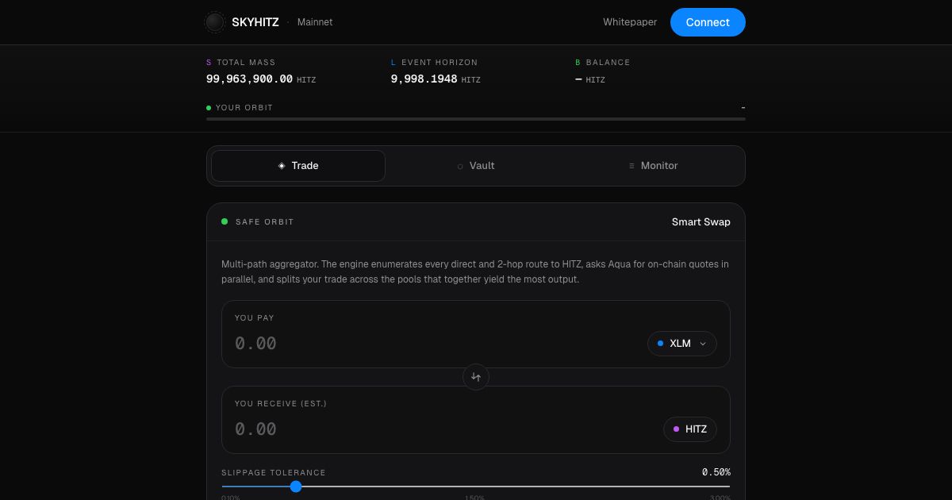Click the lines icon on Monitor tab
Image resolution: width=952 pixels, height=500 pixels.
631,166
